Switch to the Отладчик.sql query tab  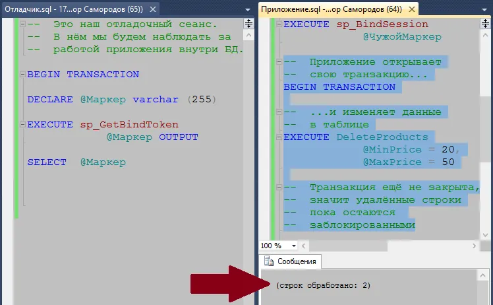tap(74, 9)
